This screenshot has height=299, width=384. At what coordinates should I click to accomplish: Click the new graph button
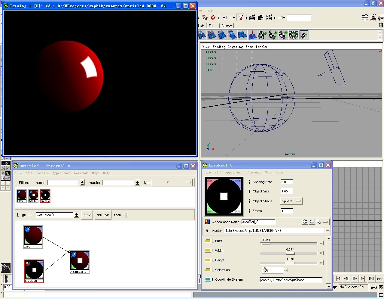point(87,215)
